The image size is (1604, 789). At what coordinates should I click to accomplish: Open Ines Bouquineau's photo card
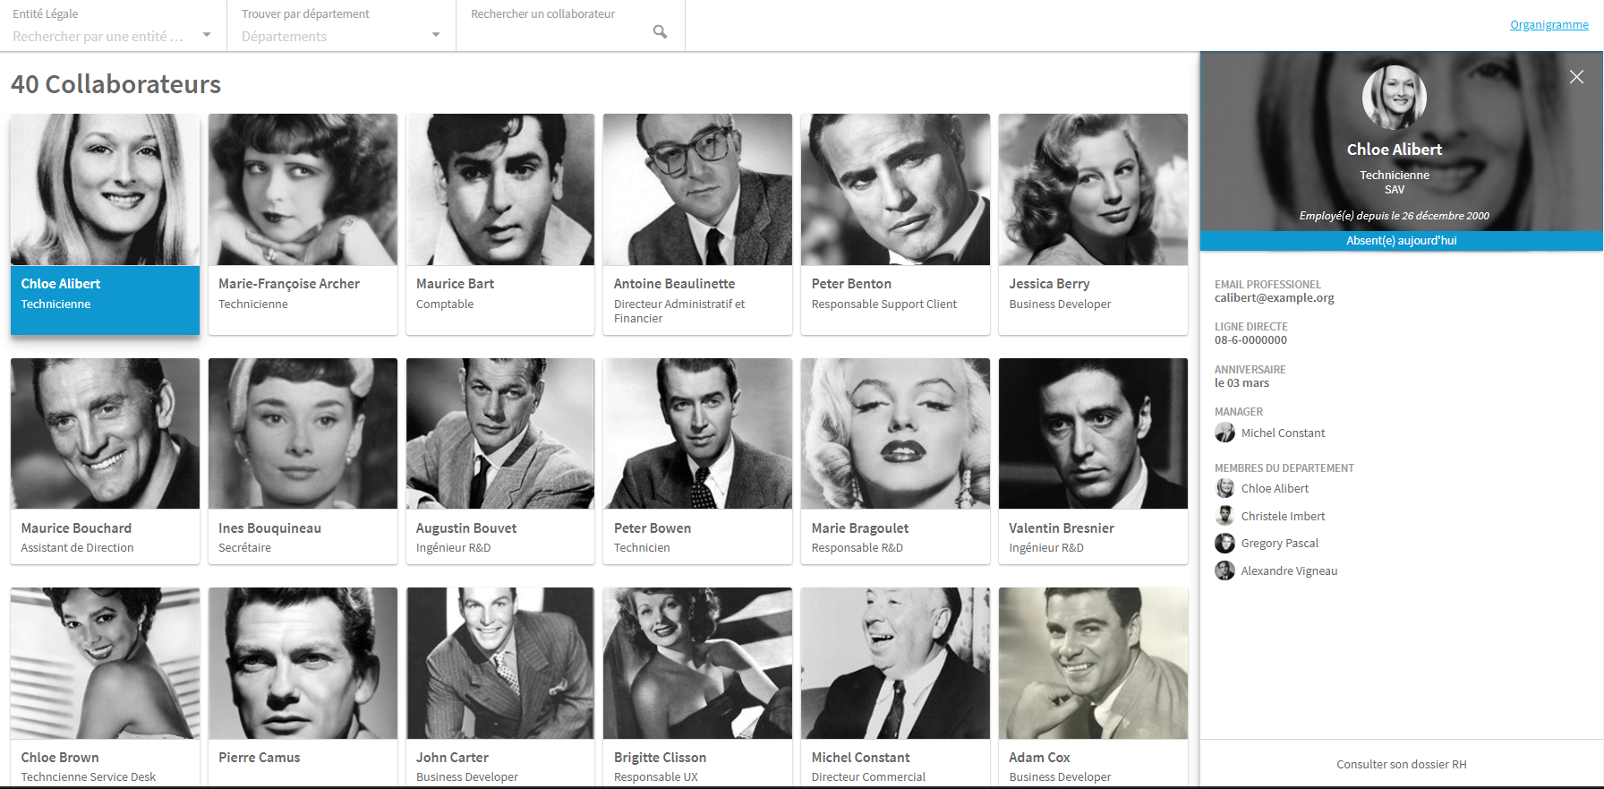pyautogui.click(x=303, y=461)
